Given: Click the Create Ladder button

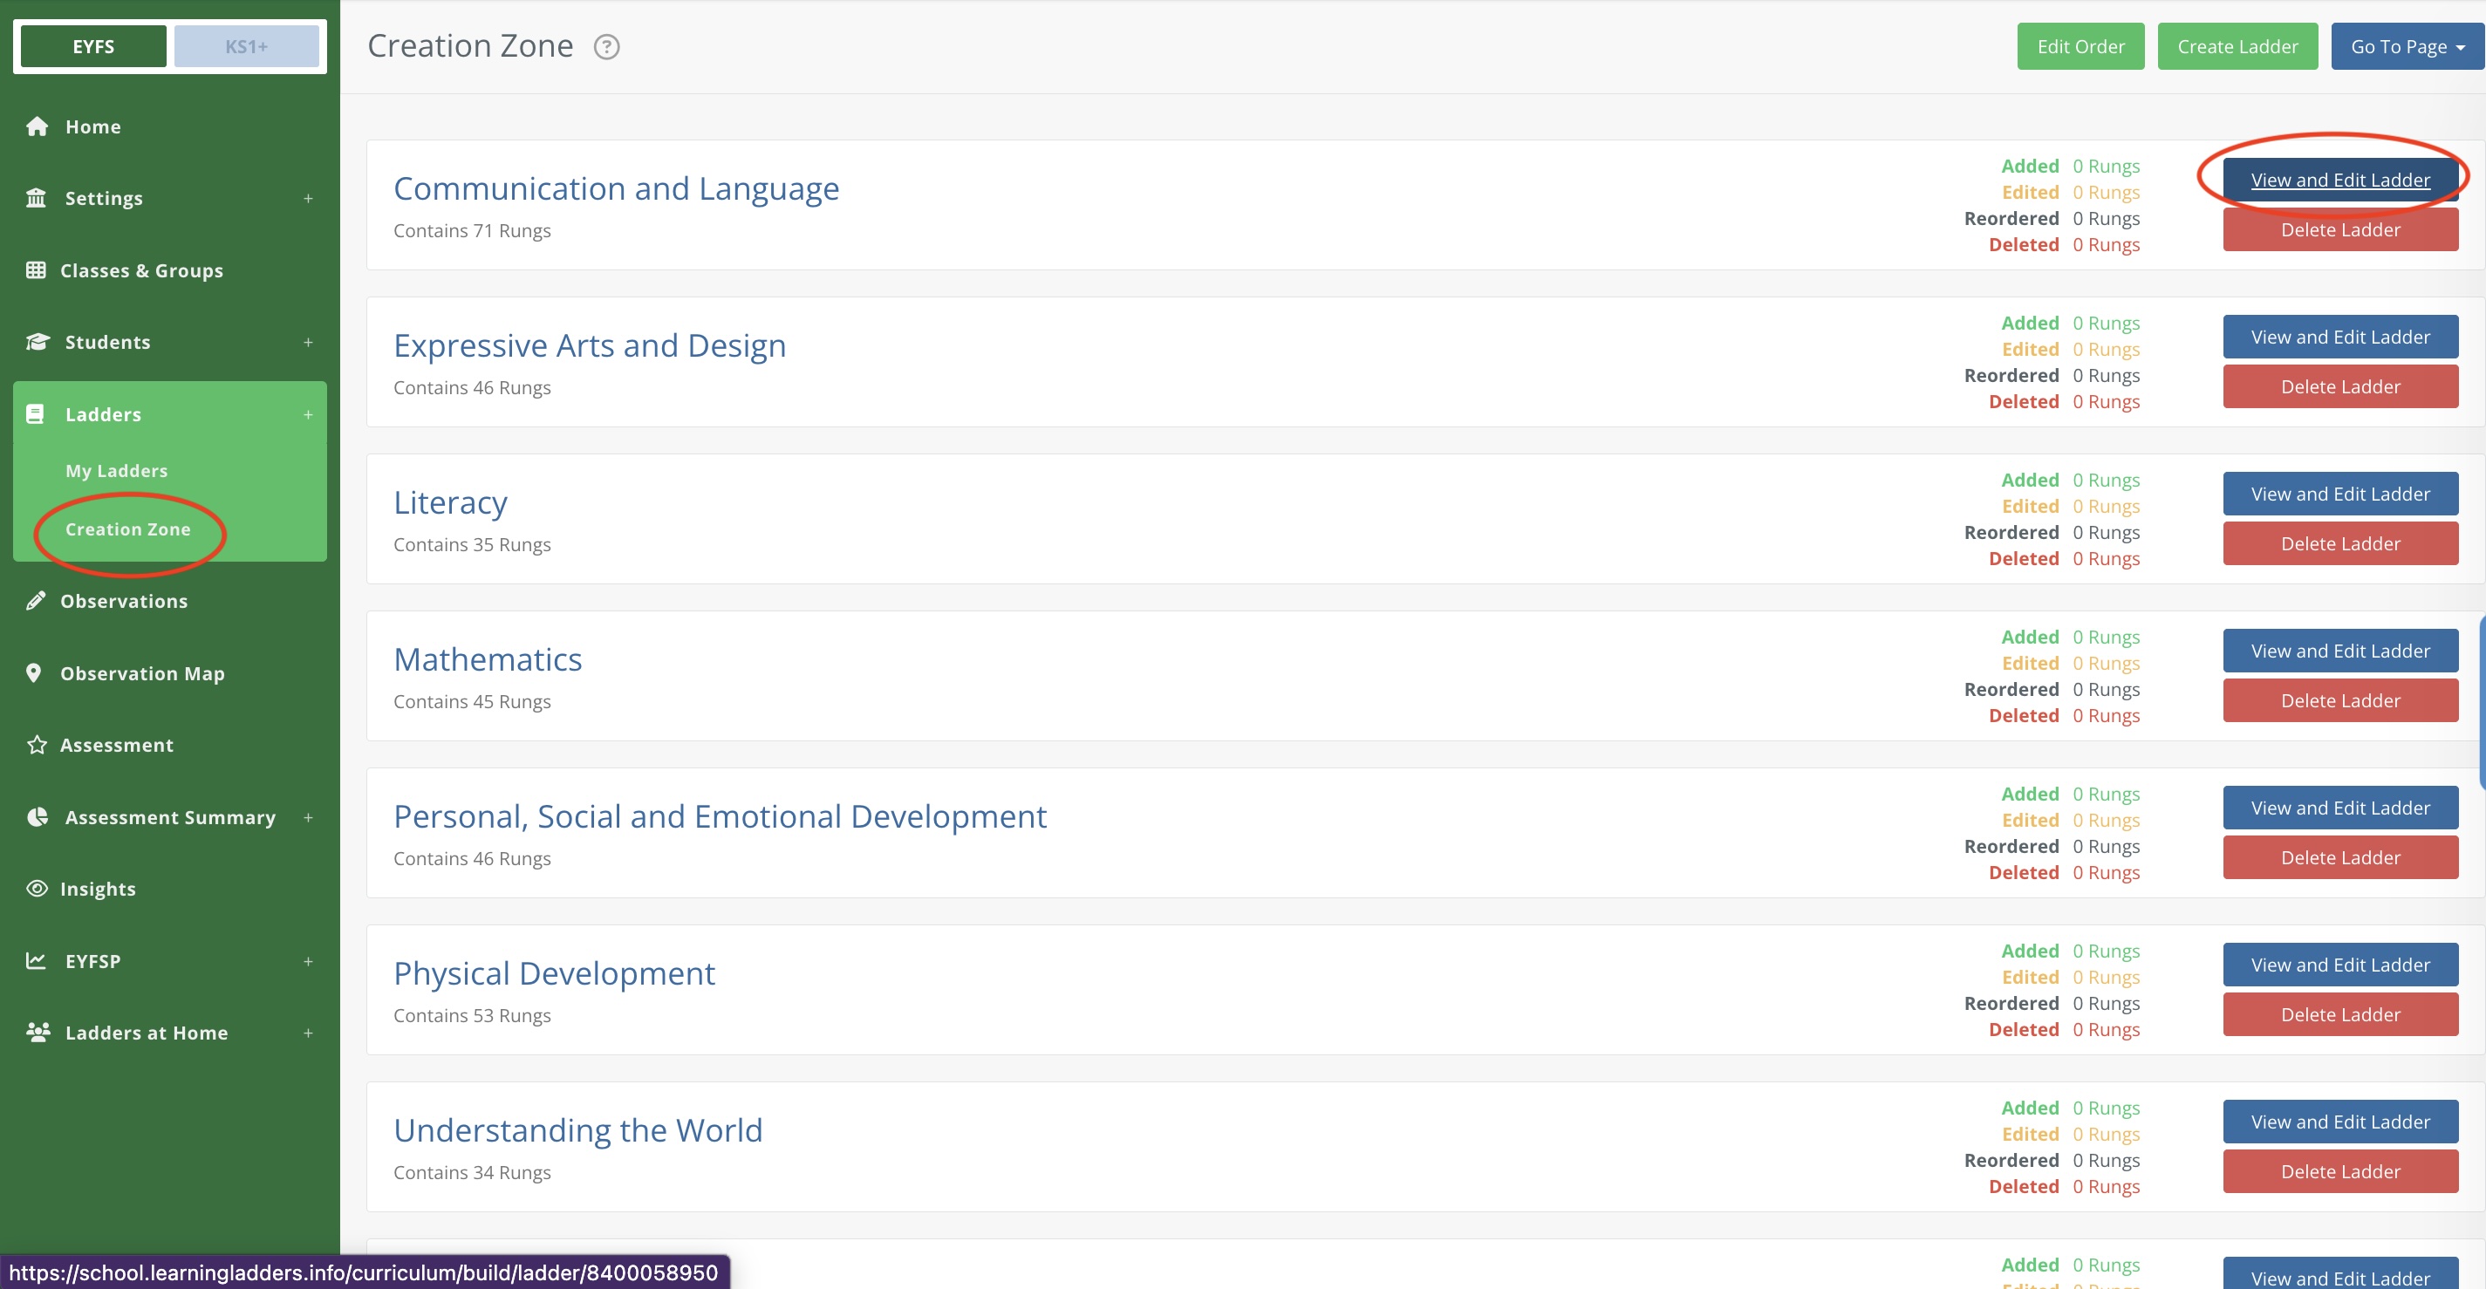Looking at the screenshot, I should coord(2237,46).
